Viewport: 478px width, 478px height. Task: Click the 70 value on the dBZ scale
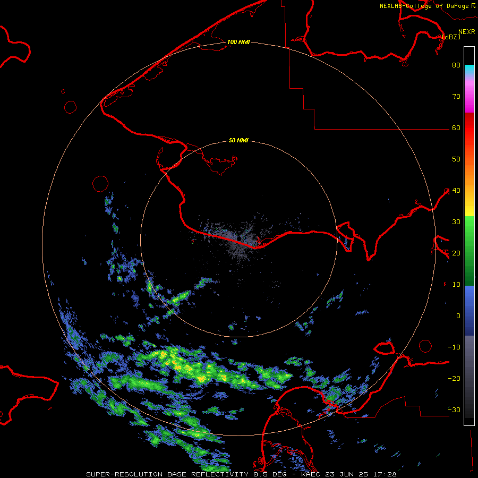[x=456, y=96]
